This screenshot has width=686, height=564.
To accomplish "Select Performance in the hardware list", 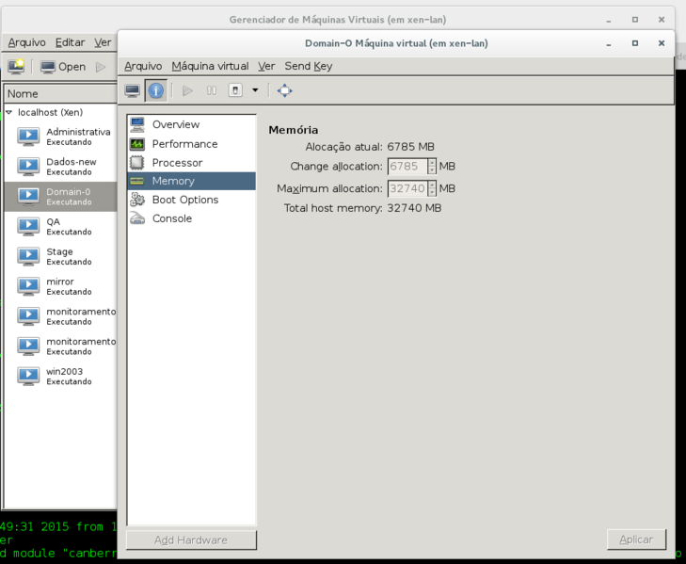I will 192,144.
